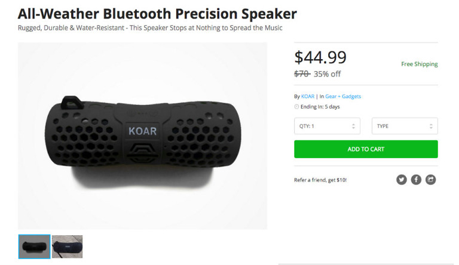Image resolution: width=459 pixels, height=265 pixels.
Task: Click the Refer a friend text
Action: (x=320, y=180)
